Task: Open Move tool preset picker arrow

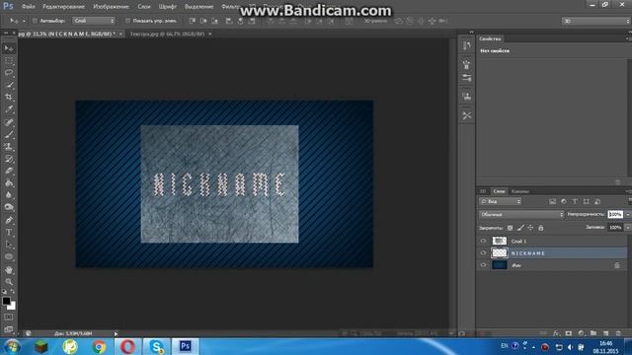Action: [24, 21]
